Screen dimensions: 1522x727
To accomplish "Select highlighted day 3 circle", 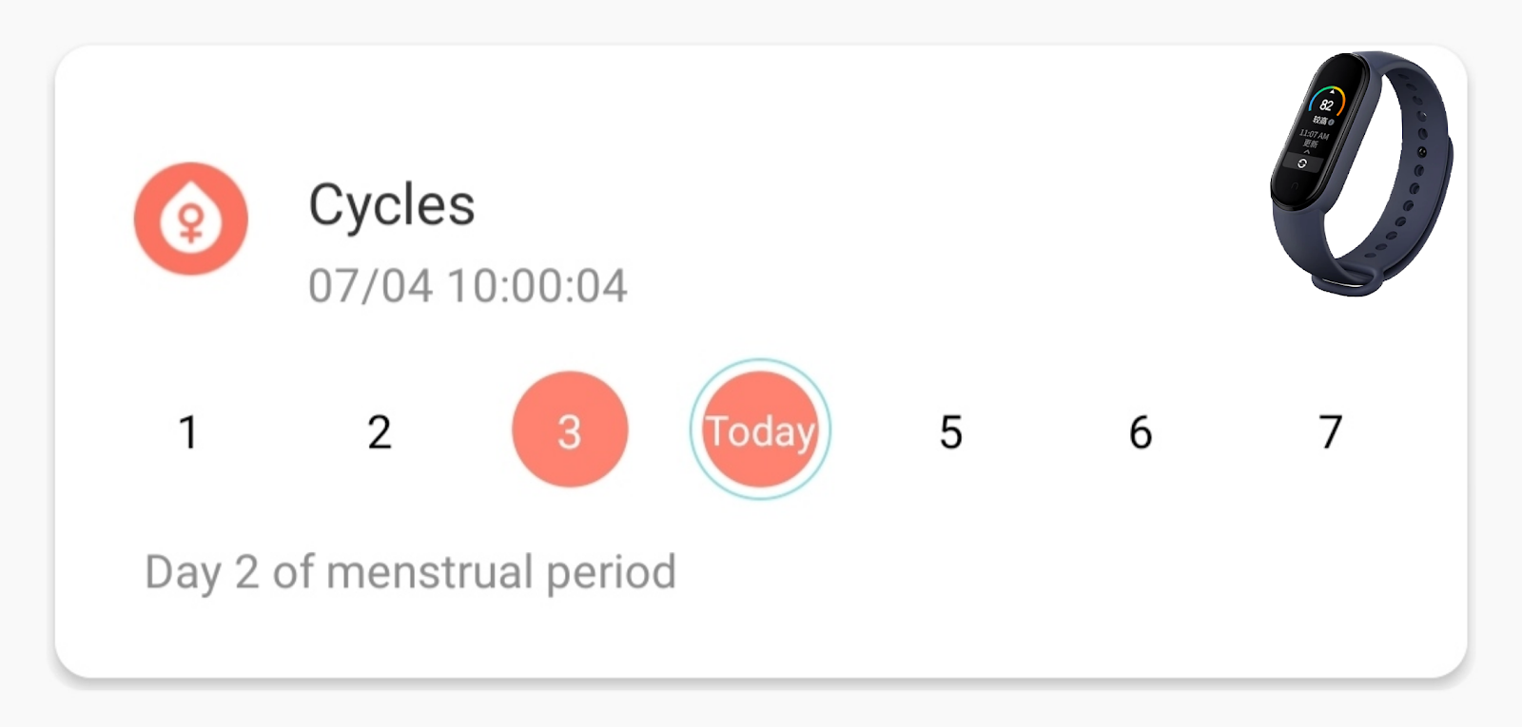I will [x=570, y=430].
